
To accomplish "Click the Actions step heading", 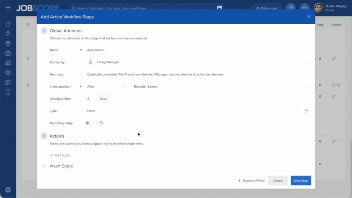I will coord(57,136).
